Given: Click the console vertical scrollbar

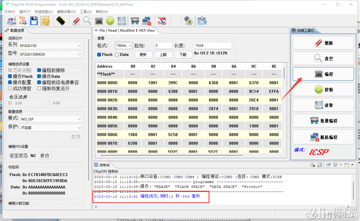Looking at the screenshot, I should [x=353, y=190].
